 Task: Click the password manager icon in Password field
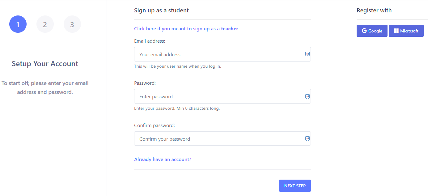coord(307,96)
